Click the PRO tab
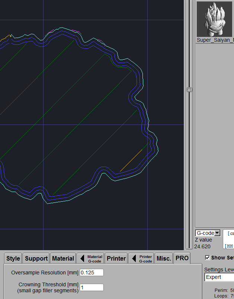Image resolution: width=234 pixels, height=299 pixels. 182,258
